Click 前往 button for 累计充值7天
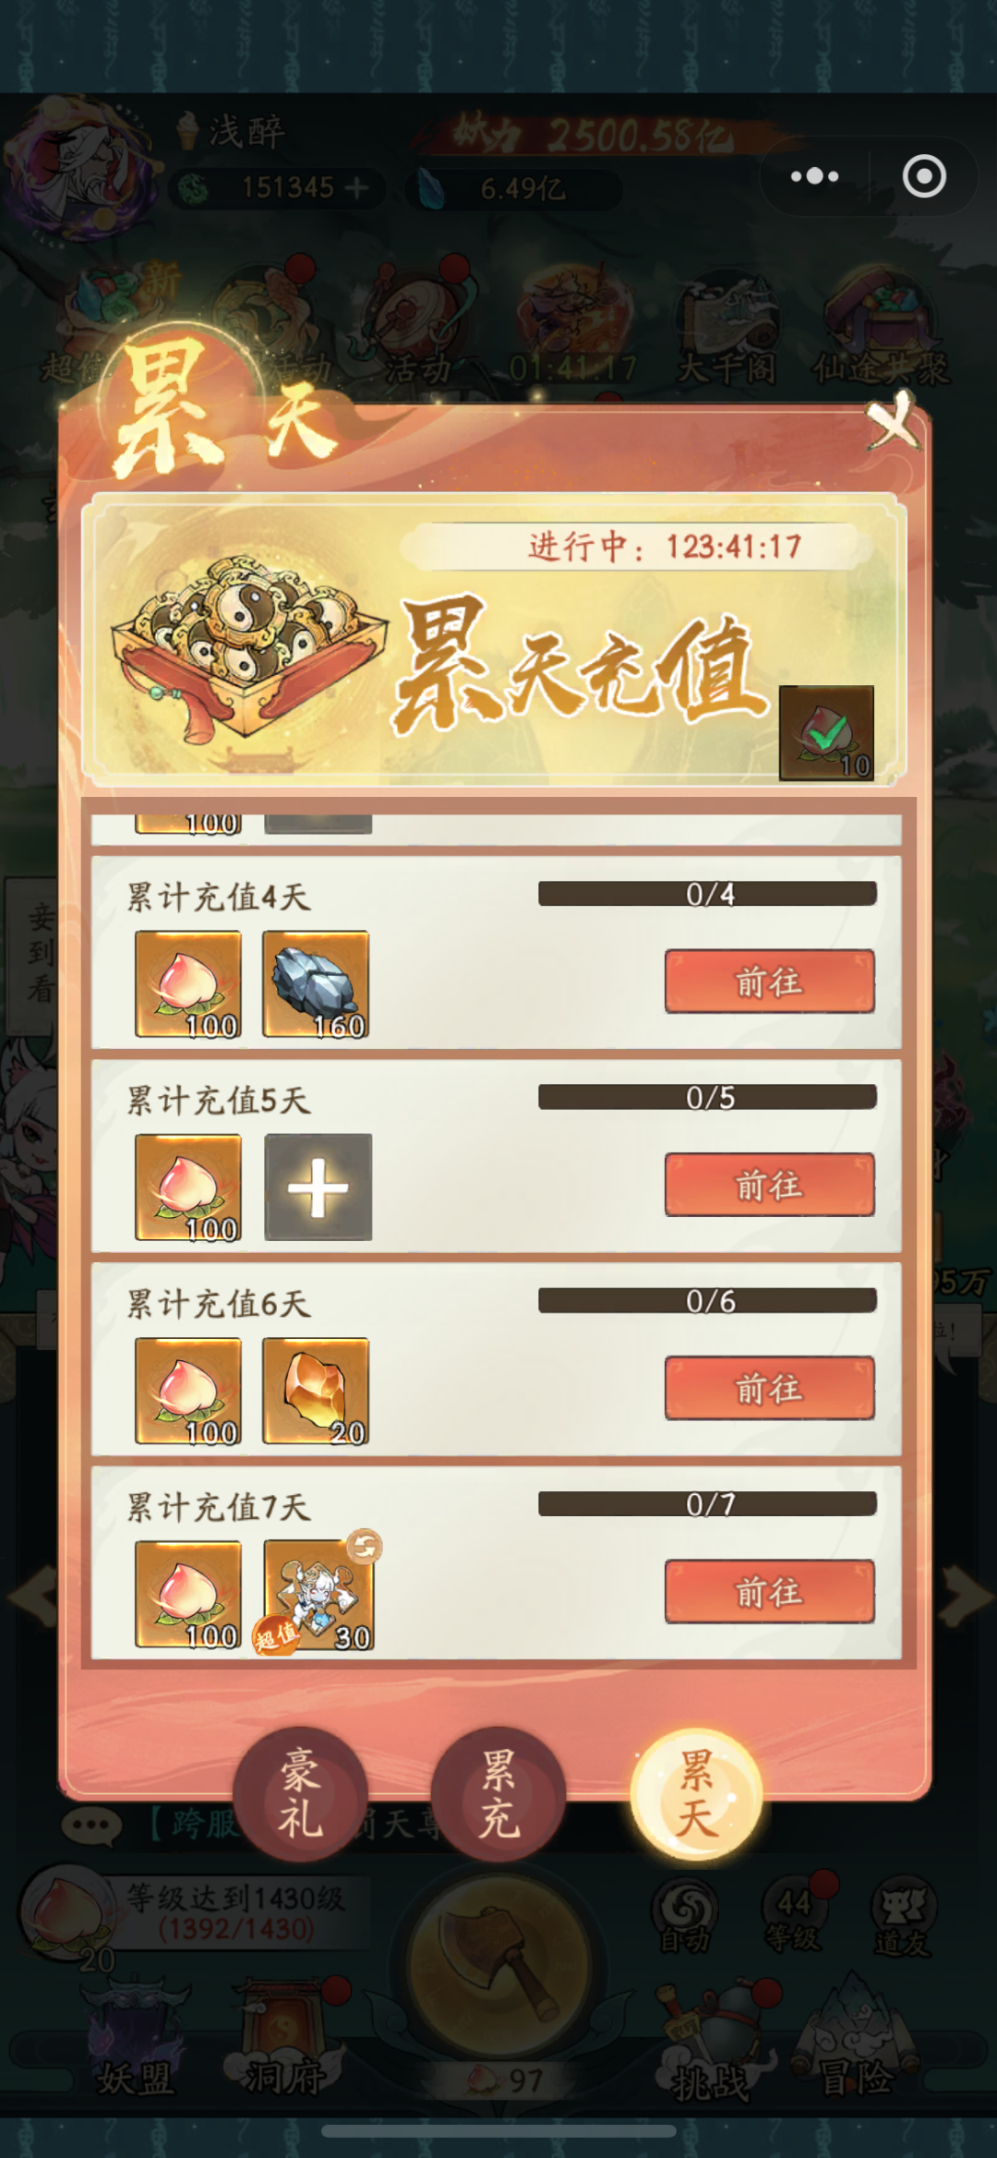997x2158 pixels. pyautogui.click(x=769, y=1592)
